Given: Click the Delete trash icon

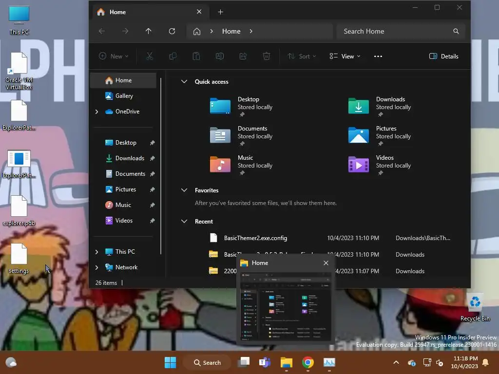Looking at the screenshot, I should (267, 56).
